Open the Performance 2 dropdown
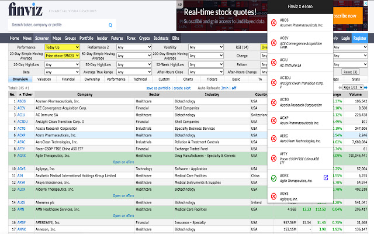Image resolution: width=374 pixels, height=234 pixels. 134,47
